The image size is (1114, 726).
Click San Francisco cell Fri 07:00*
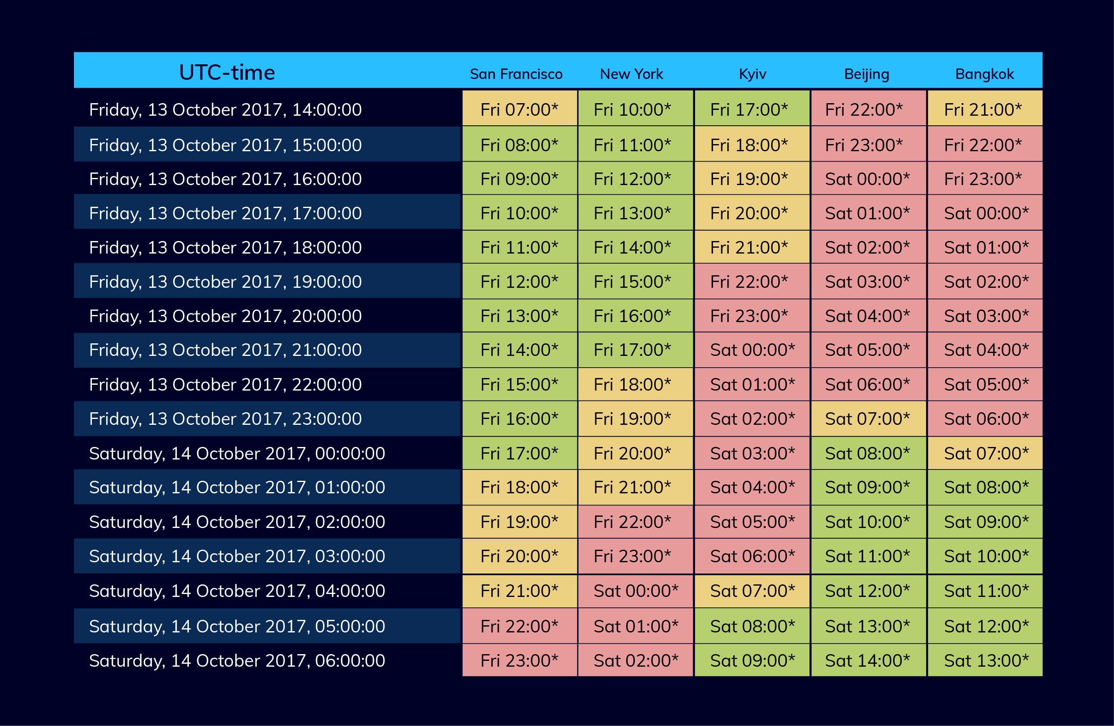(519, 109)
